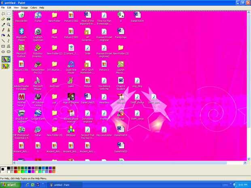
Task: Select the Rounded Rectangle tool
Action: point(9,52)
